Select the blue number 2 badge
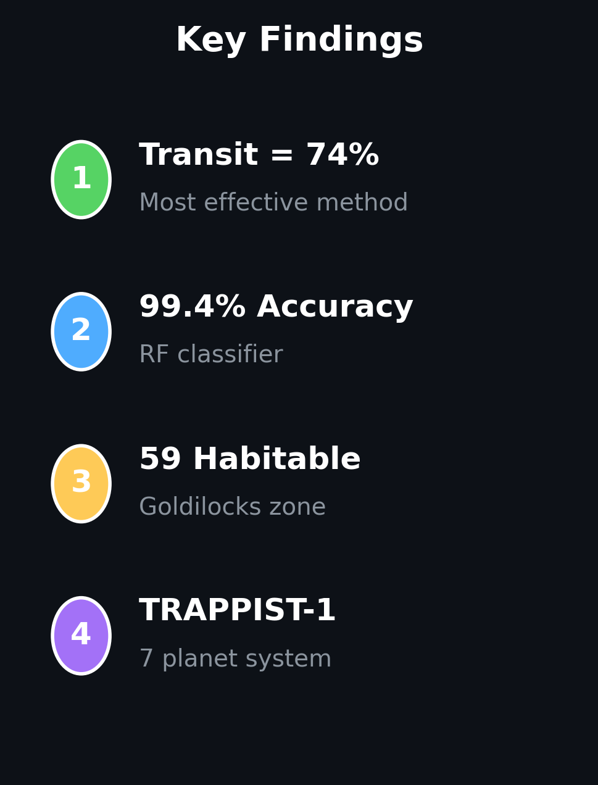This screenshot has width=598, height=785. 81,332
